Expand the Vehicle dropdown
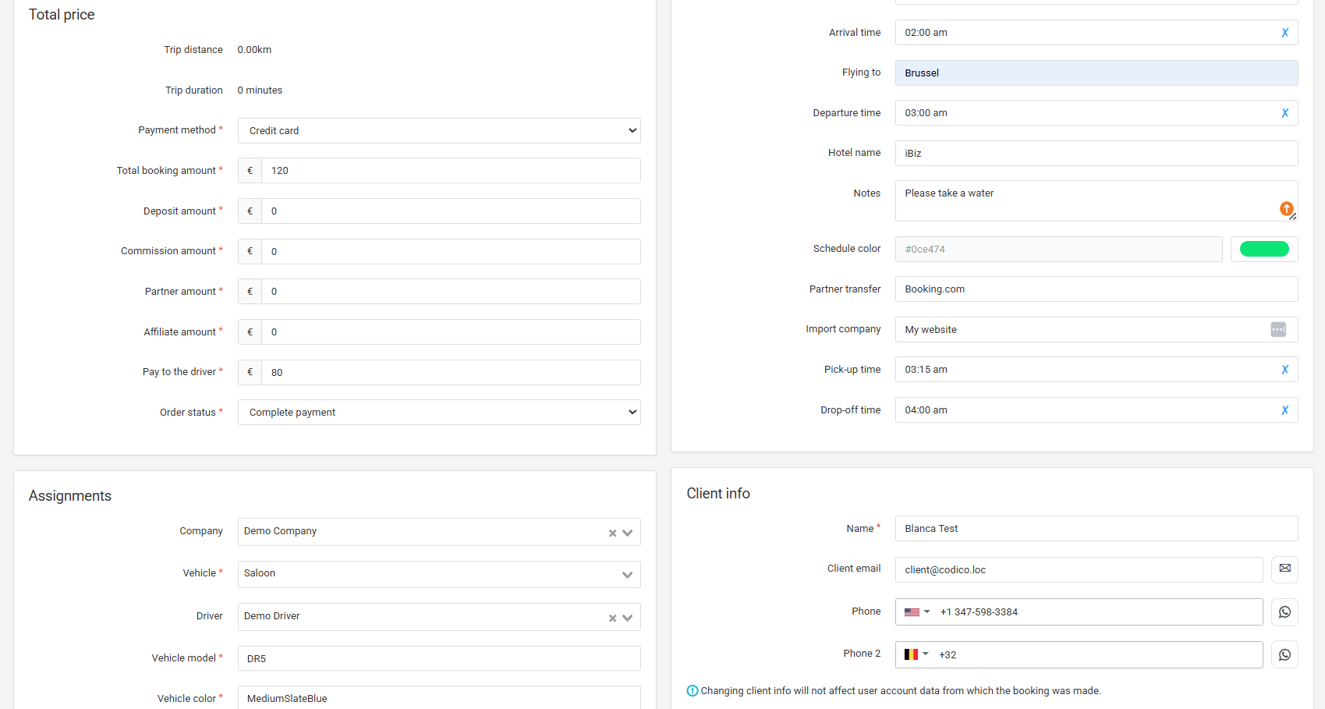 pyautogui.click(x=626, y=575)
